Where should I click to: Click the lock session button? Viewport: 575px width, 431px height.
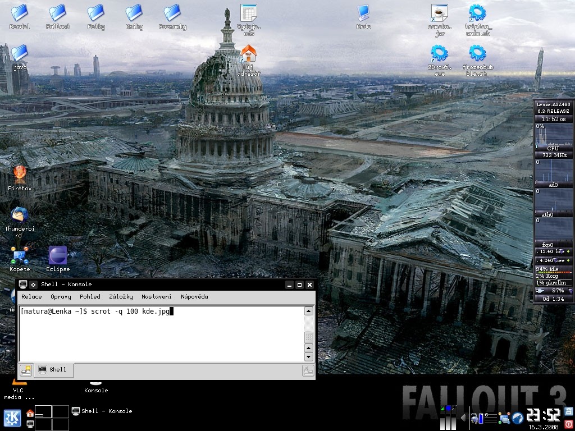pos(568,411)
